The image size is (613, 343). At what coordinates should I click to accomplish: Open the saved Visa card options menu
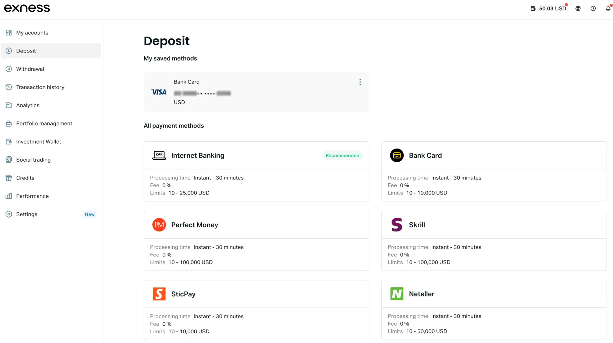(360, 82)
